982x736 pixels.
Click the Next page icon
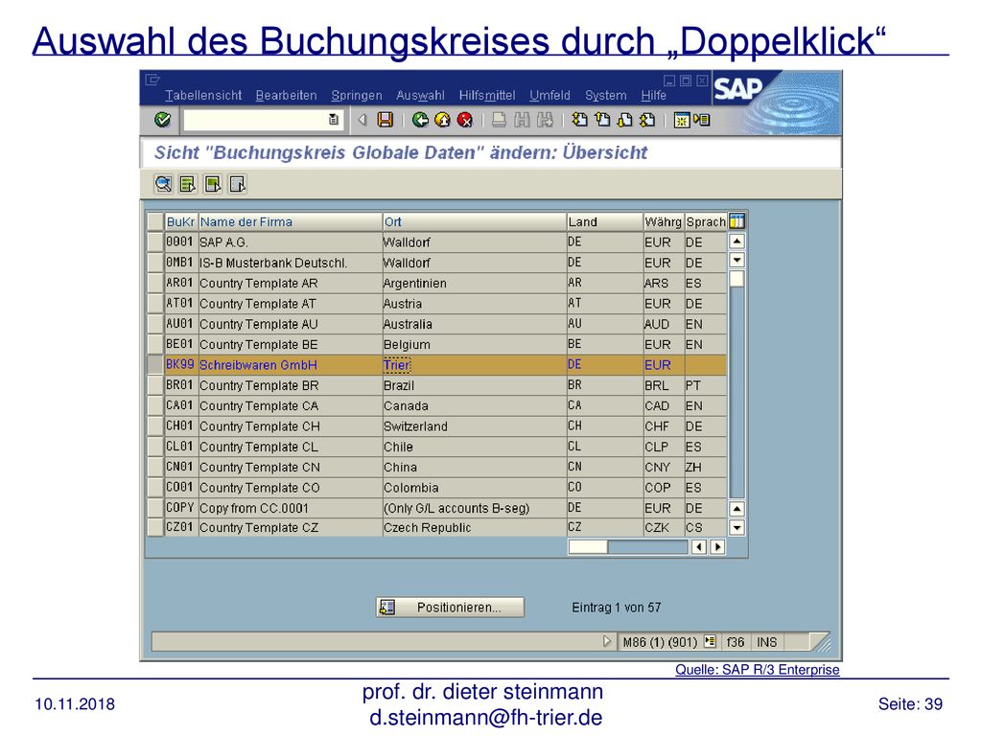point(624,120)
